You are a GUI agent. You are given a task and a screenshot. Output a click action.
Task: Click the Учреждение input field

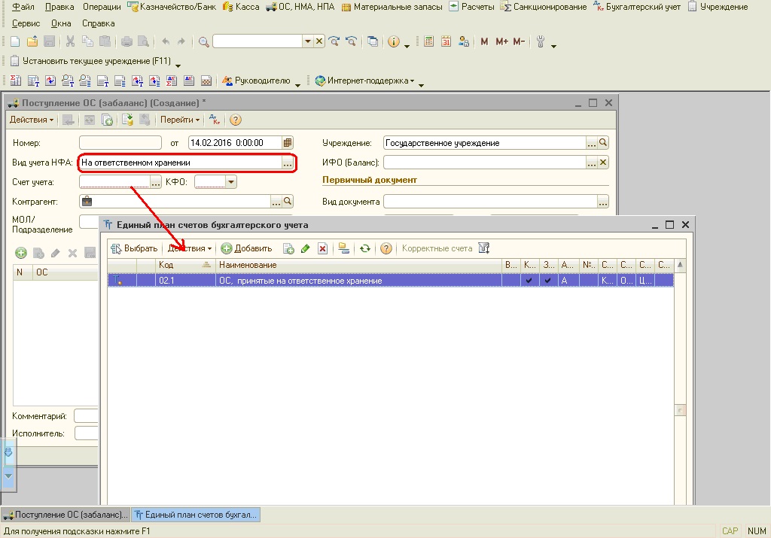(x=484, y=143)
